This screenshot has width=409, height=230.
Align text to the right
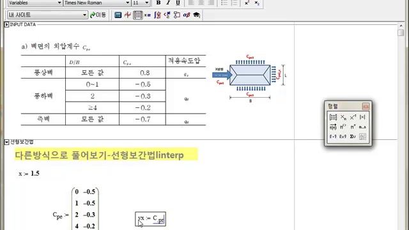(211, 3)
